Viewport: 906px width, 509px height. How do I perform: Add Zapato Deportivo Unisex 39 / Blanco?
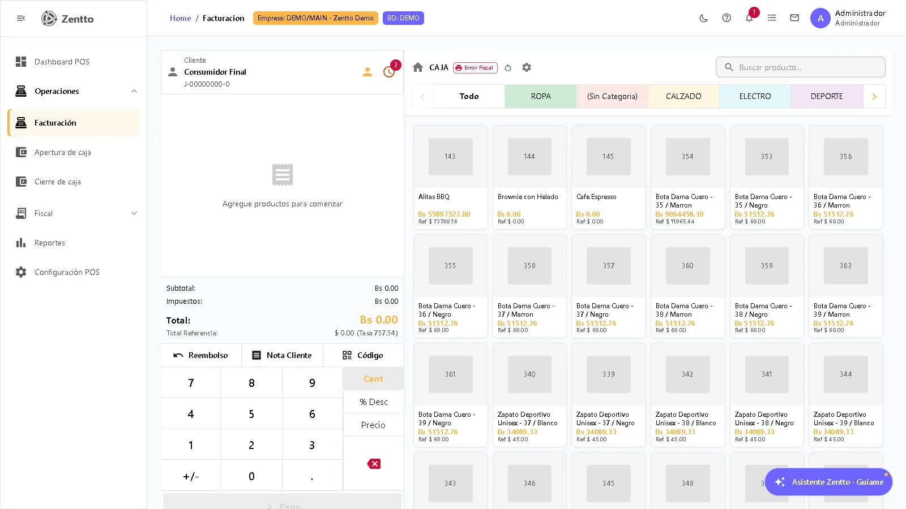pyautogui.click(x=846, y=395)
